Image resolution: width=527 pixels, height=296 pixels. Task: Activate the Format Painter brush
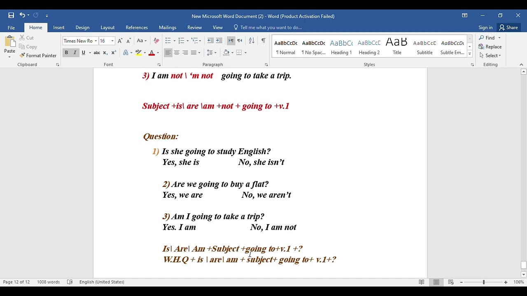(38, 55)
